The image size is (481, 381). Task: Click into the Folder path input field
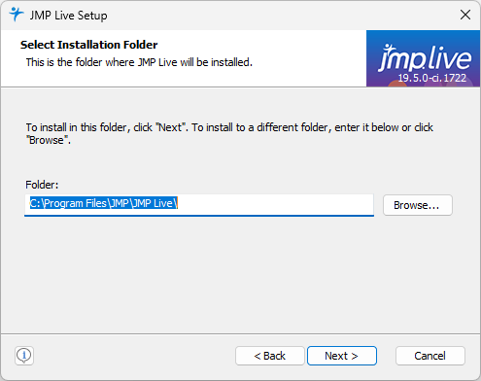pyautogui.click(x=199, y=204)
